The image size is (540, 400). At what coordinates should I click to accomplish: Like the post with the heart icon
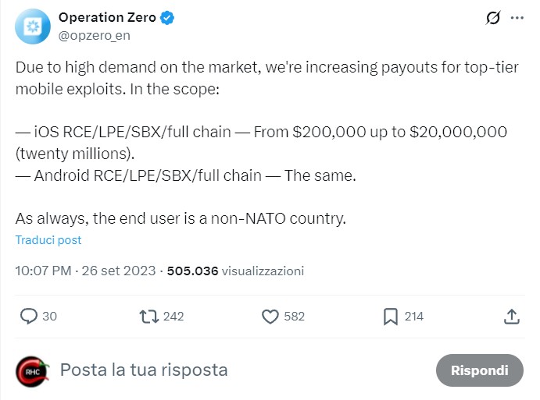[x=270, y=316]
